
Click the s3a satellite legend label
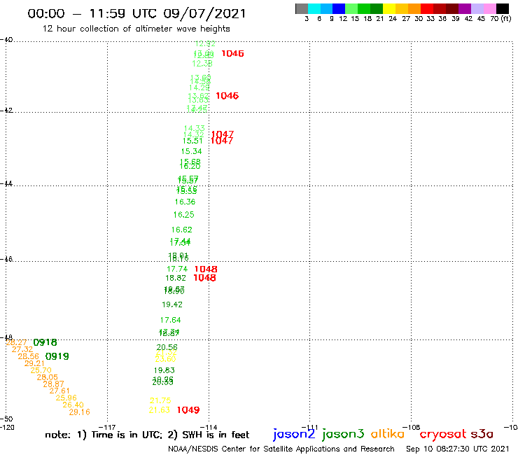(x=482, y=434)
